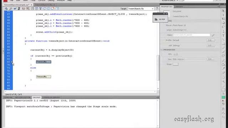Click the help icon next to Target
This screenshot has height=128, width=228.
(x=157, y=9)
